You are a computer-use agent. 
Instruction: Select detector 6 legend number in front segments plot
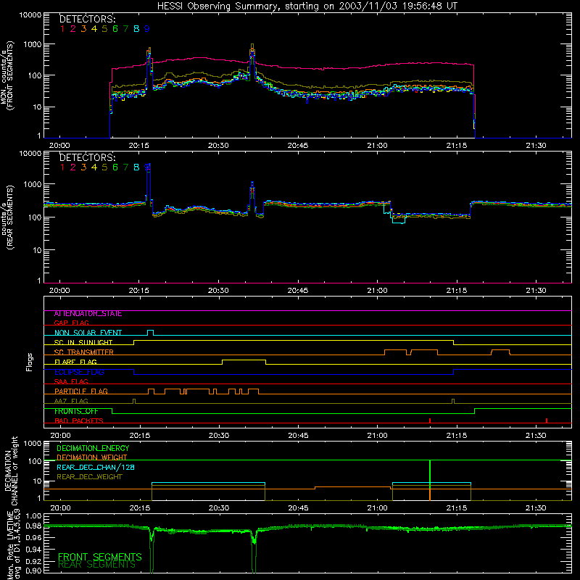point(115,29)
